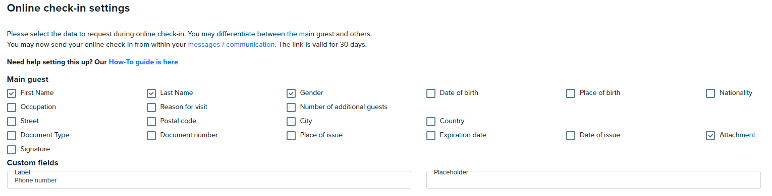Focus the custom field Placeholder input
The width and height of the screenshot is (772, 196).
click(593, 180)
